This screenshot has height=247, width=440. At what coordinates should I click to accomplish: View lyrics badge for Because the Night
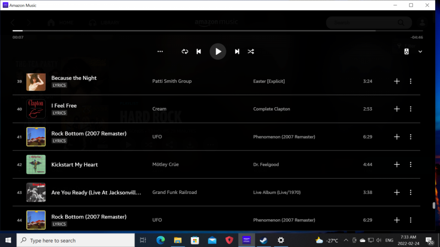tap(59, 85)
